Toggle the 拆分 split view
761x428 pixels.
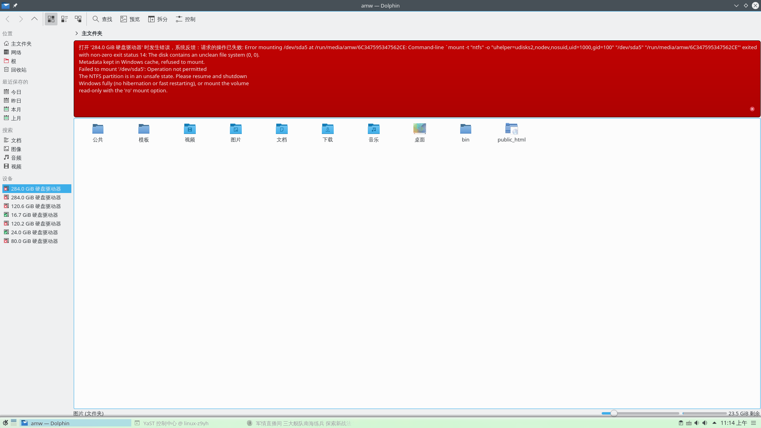(x=158, y=19)
